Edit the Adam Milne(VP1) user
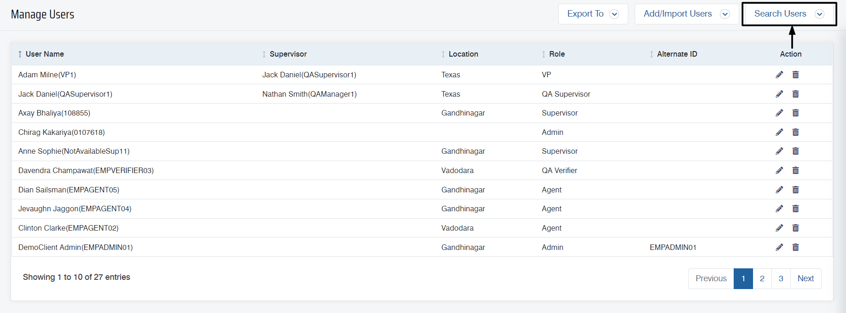This screenshot has height=313, width=846. pos(779,75)
